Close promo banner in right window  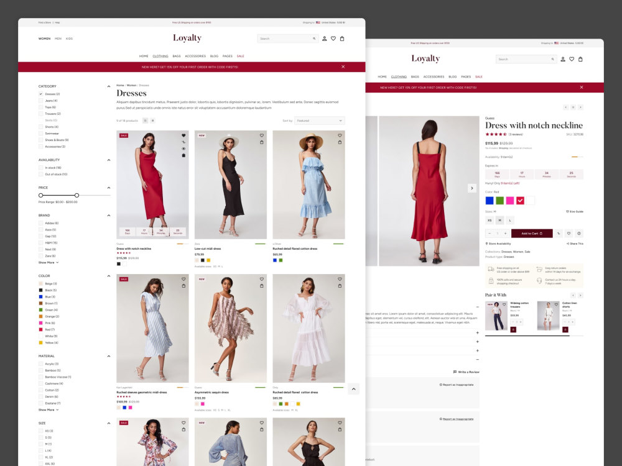point(582,87)
